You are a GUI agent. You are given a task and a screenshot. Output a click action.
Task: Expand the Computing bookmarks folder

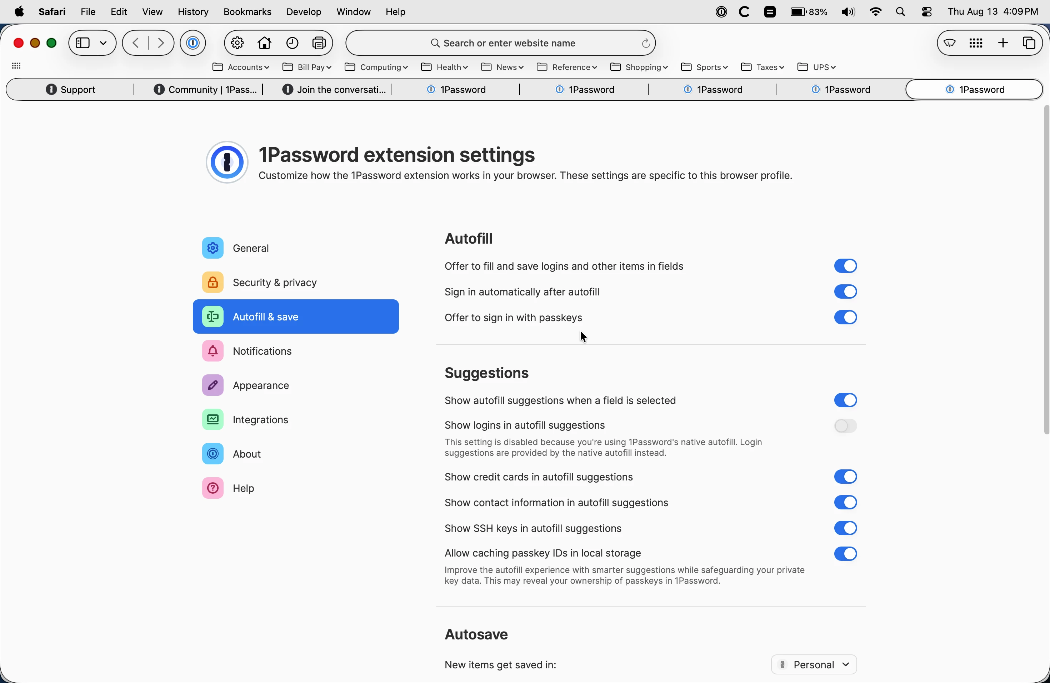point(376,68)
